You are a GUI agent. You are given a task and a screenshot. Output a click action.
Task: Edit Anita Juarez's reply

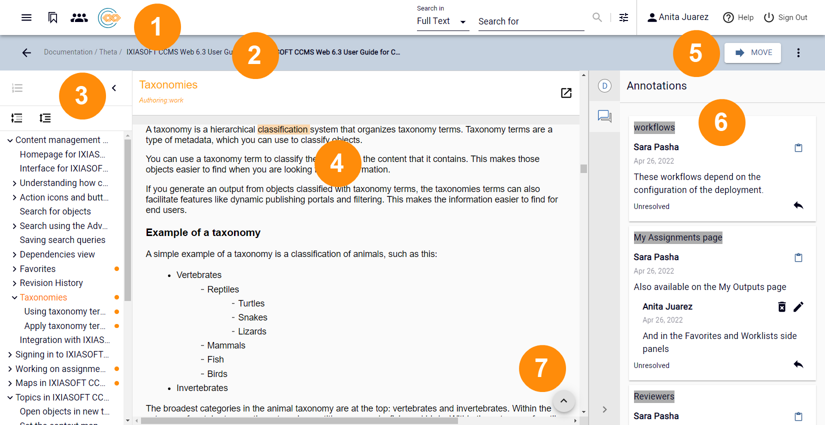(x=798, y=307)
